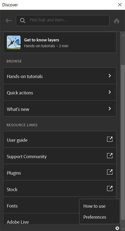Choose Preferences from popup menu
This screenshot has height=231, width=125.
click(95, 217)
